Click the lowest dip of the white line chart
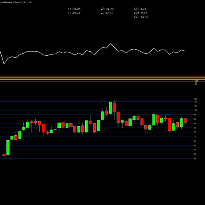205x205 pixels. 4,64
